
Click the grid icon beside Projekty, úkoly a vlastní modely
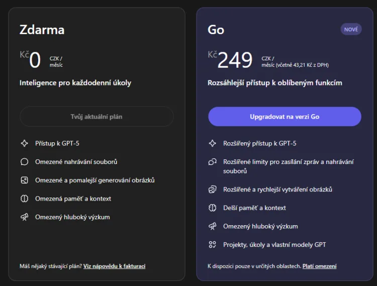pos(212,245)
